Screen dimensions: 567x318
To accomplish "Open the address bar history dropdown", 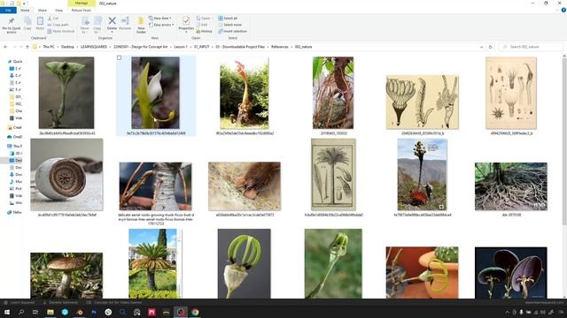I will coord(481,47).
